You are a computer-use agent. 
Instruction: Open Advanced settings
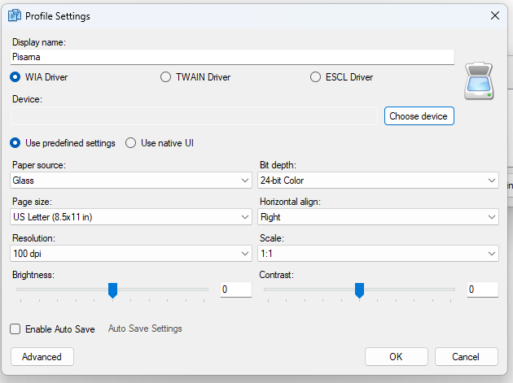tap(42, 356)
